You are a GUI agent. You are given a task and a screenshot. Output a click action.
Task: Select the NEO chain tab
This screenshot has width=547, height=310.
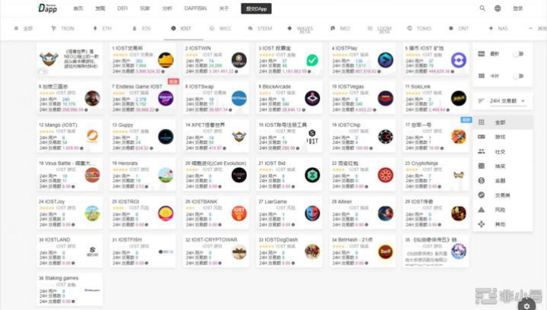tap(340, 28)
